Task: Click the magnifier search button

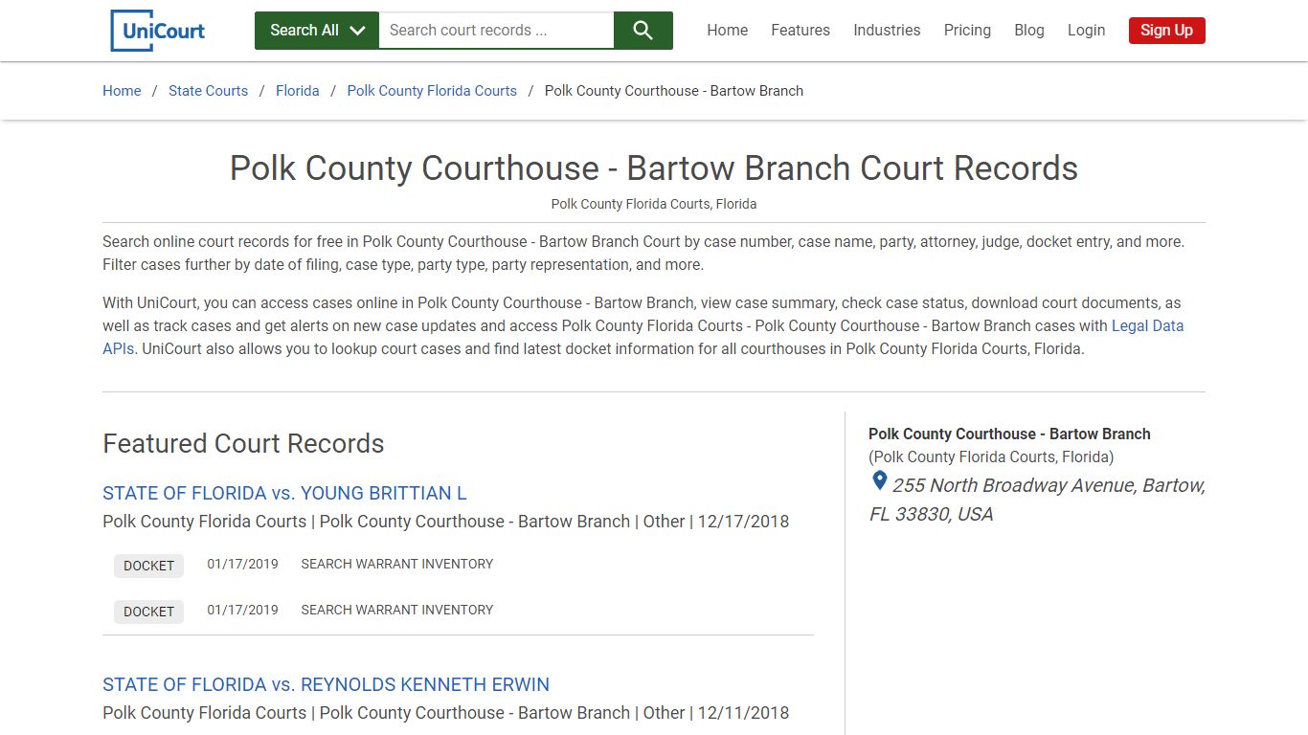Action: coord(643,31)
